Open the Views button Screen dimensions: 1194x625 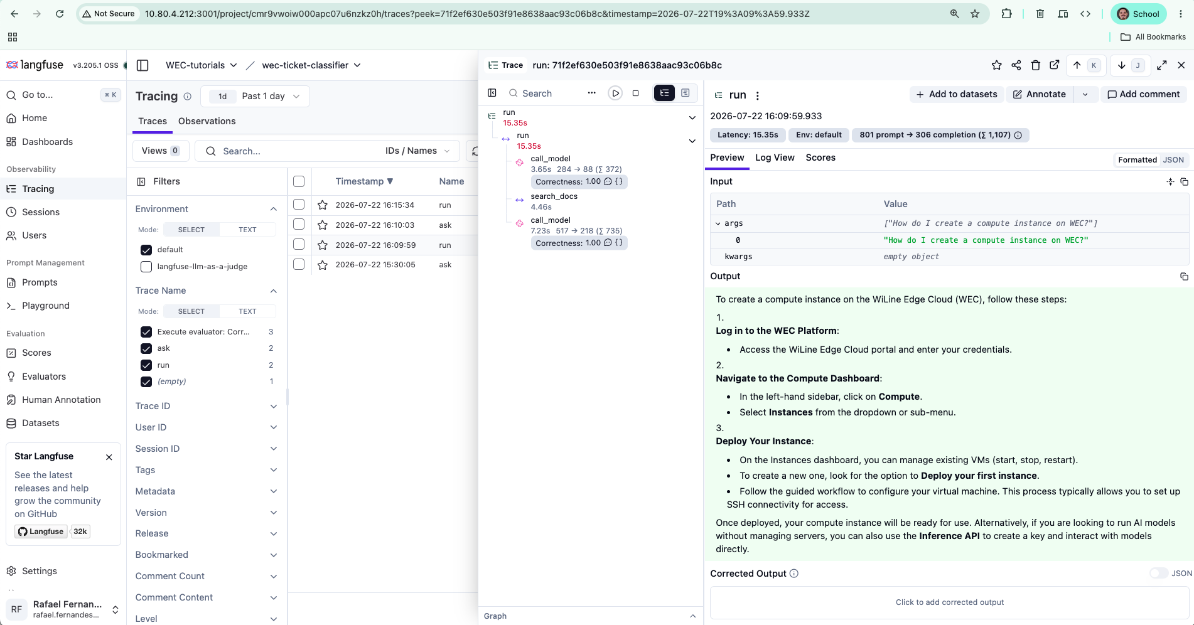[160, 151]
